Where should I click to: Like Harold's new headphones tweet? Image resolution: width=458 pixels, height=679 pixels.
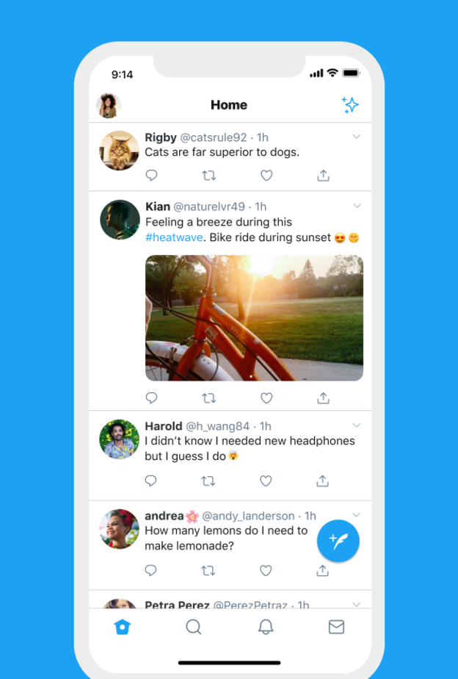click(266, 481)
